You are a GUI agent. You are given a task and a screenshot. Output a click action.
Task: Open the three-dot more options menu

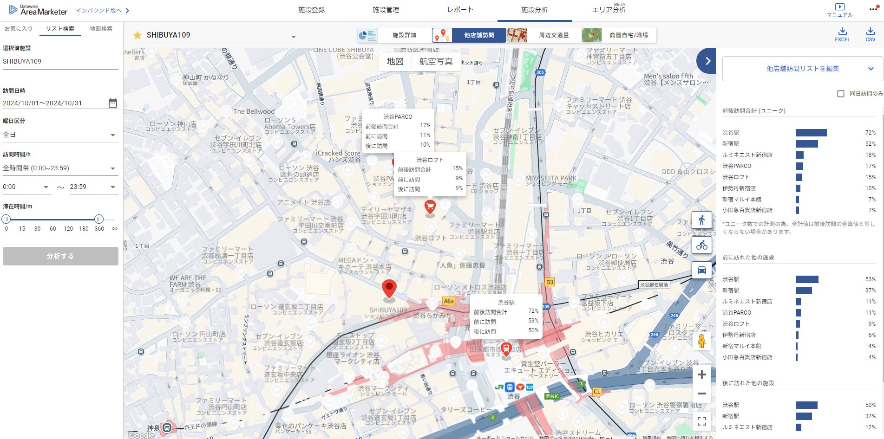click(873, 9)
